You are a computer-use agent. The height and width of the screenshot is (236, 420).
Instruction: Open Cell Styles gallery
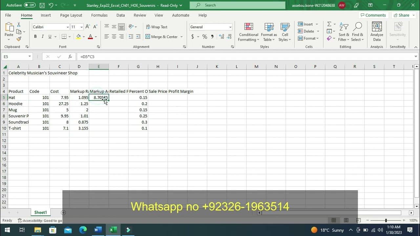[285, 32]
